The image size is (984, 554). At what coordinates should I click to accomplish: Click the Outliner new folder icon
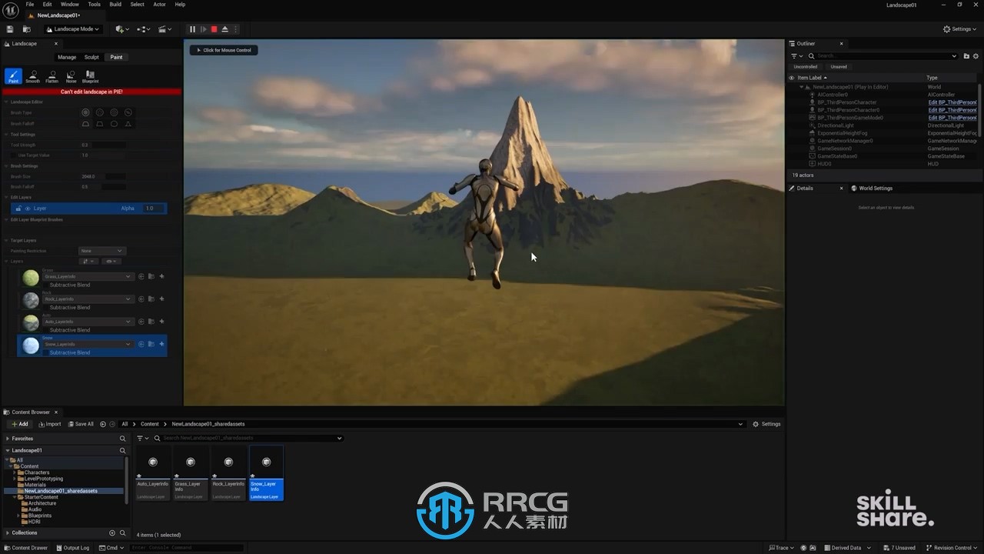click(966, 56)
